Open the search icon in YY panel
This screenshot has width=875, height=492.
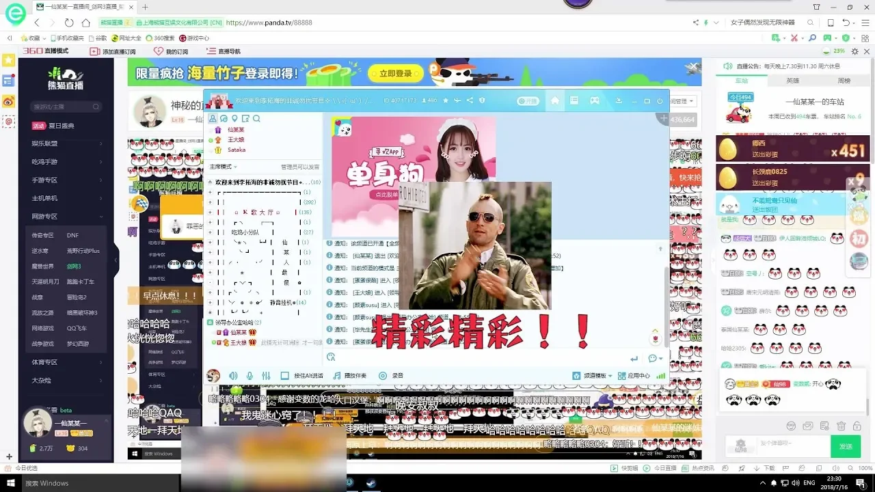click(x=256, y=119)
